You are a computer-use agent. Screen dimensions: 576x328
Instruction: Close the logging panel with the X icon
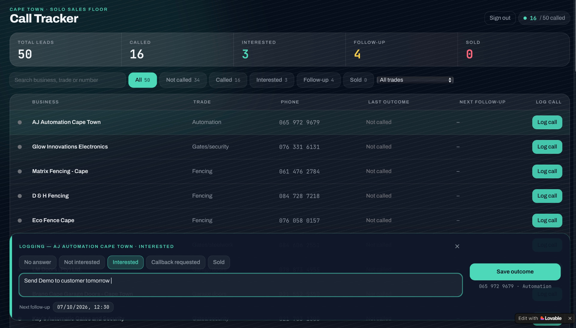[457, 246]
